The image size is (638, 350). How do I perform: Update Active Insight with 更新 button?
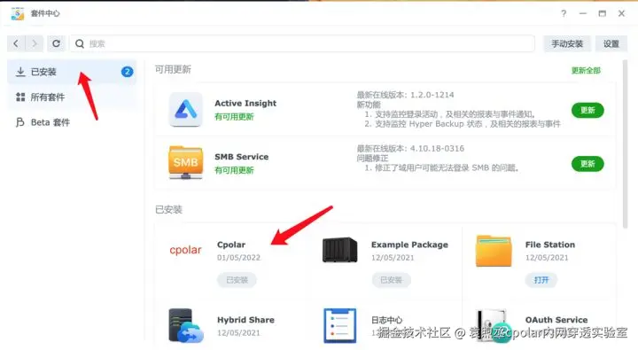click(x=587, y=110)
